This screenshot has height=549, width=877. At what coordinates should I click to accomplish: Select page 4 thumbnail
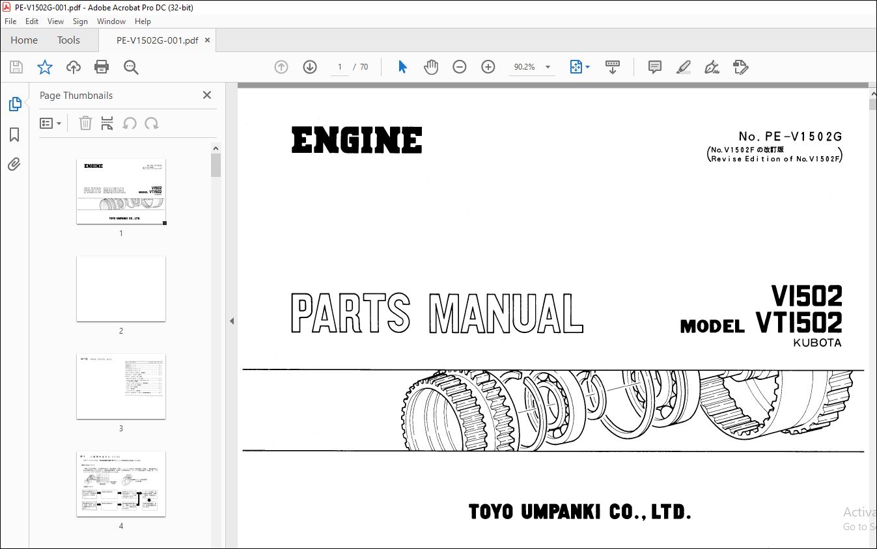(x=121, y=484)
